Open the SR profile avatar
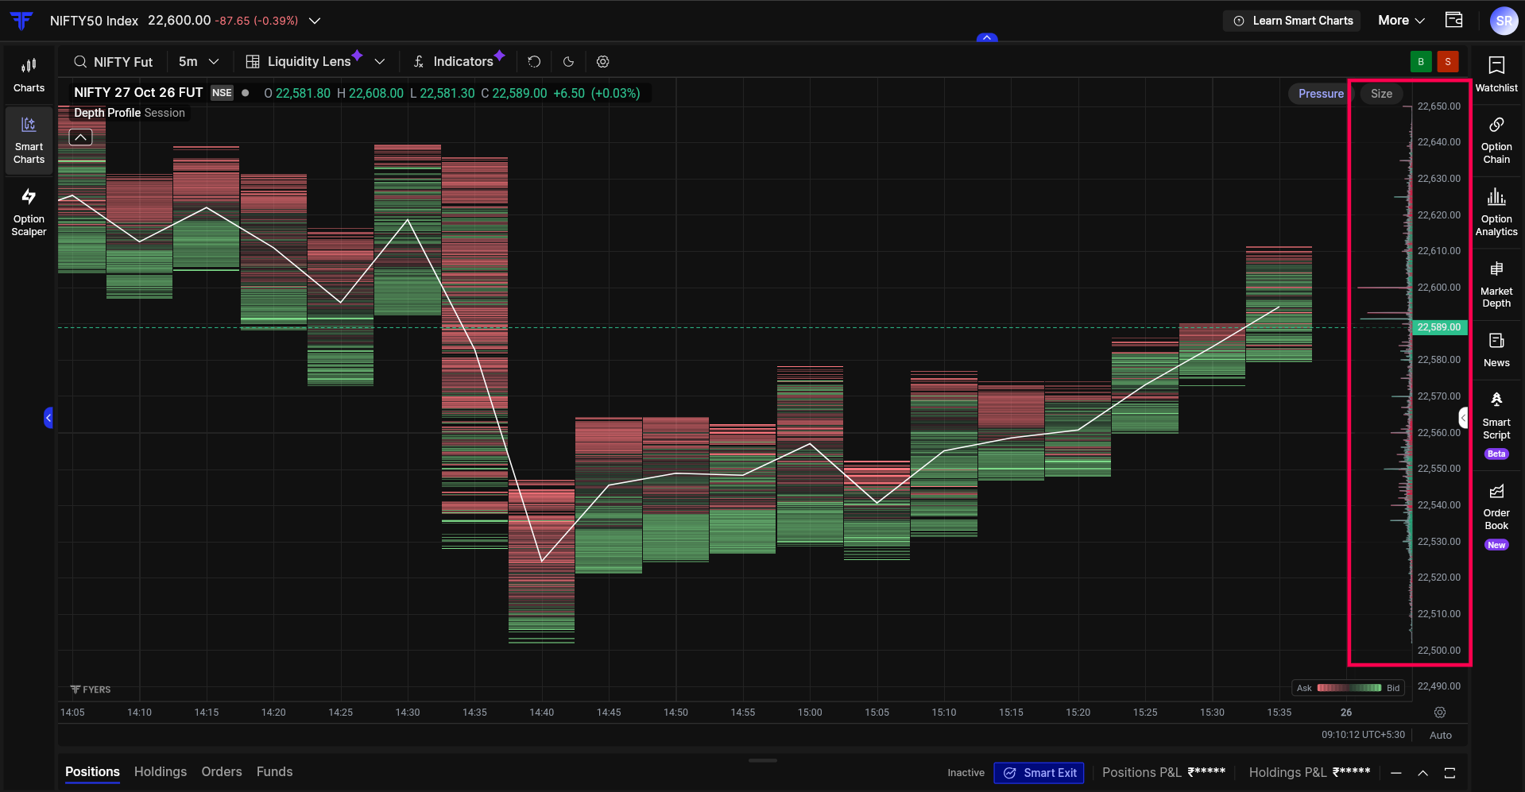Viewport: 1525px width, 792px height. tap(1504, 21)
